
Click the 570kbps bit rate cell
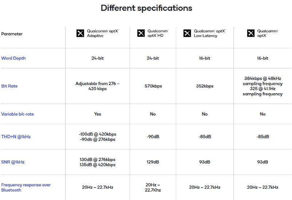[x=153, y=86]
